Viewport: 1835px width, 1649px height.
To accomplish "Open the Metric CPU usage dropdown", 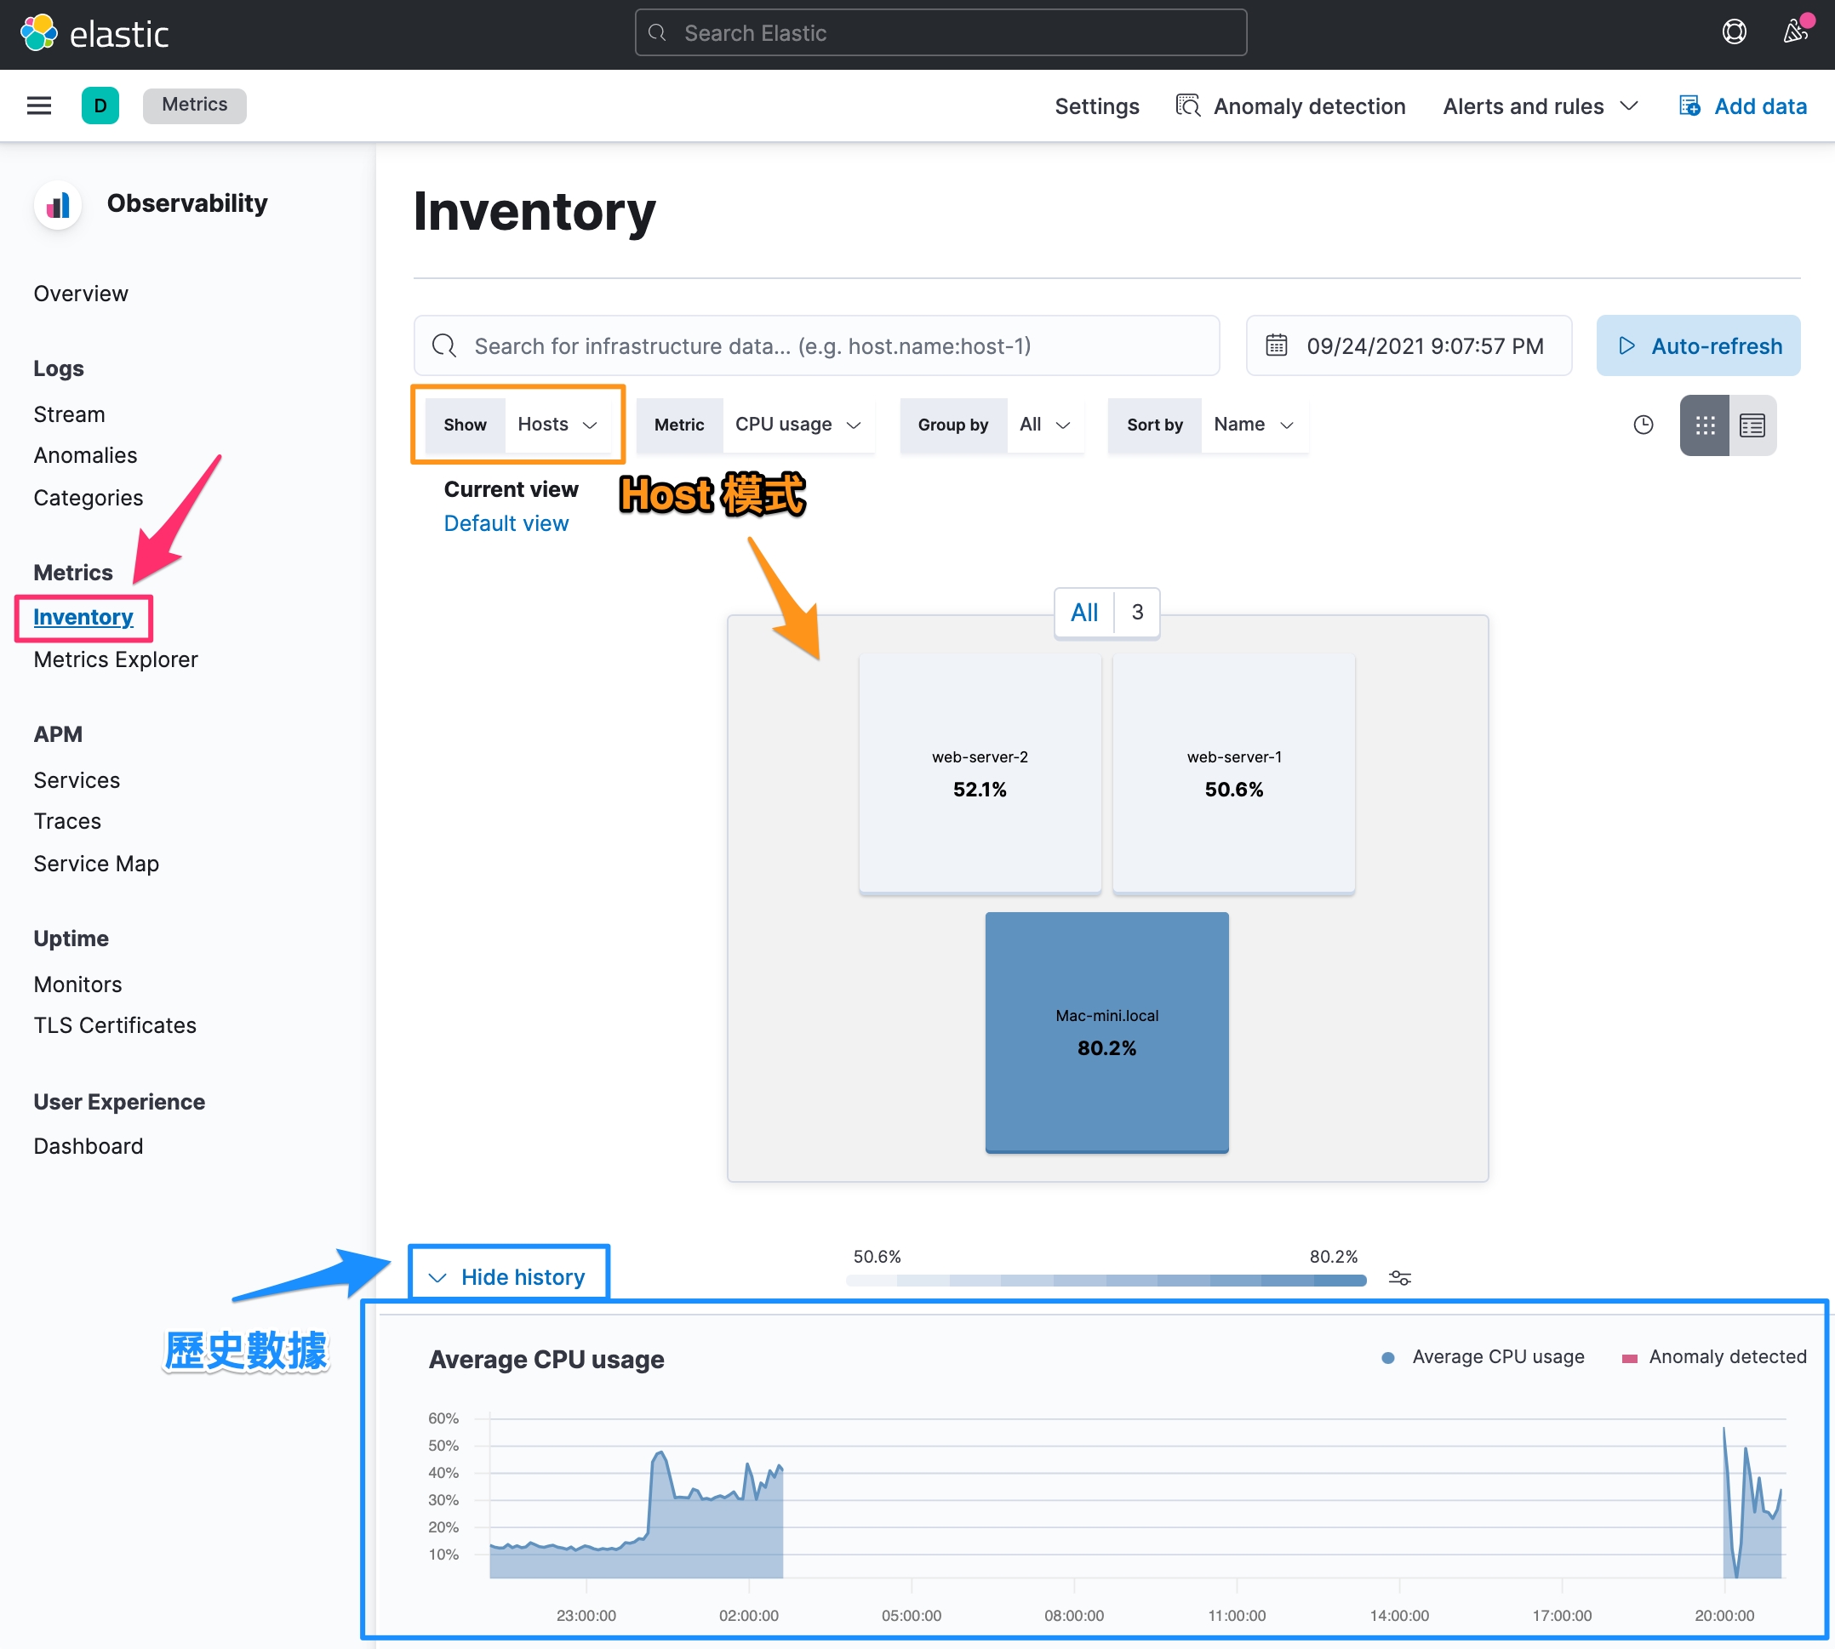I will [x=756, y=425].
